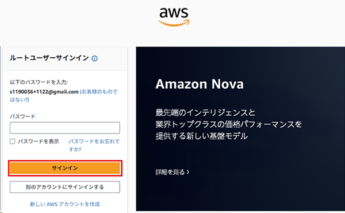Click the パスワードを表示 label text
This screenshot has height=213, width=345.
point(39,141)
